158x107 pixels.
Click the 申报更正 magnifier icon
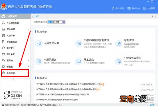3,48
